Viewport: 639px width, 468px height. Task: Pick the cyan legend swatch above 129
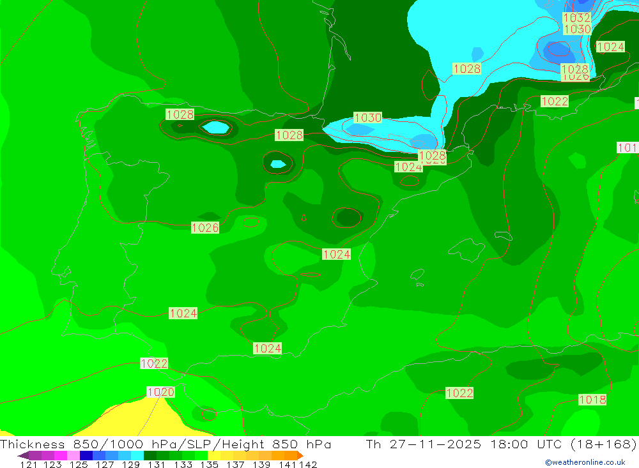coord(137,455)
